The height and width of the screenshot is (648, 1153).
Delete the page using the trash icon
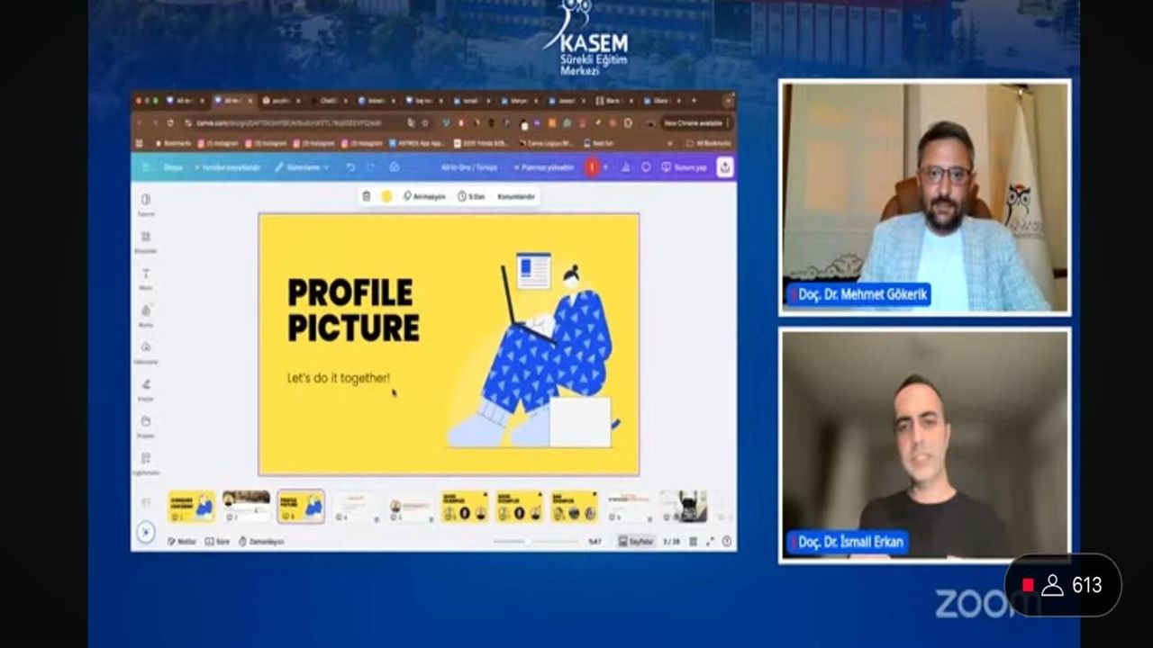[366, 196]
